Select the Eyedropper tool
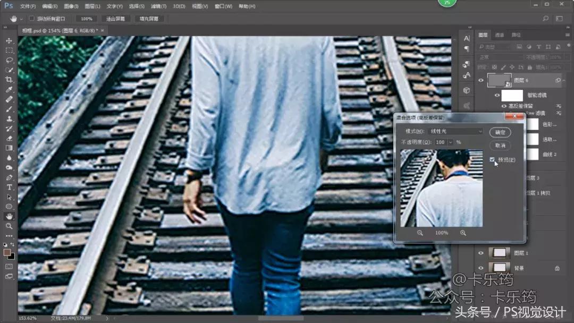The height and width of the screenshot is (323, 574). pyautogui.click(x=9, y=89)
